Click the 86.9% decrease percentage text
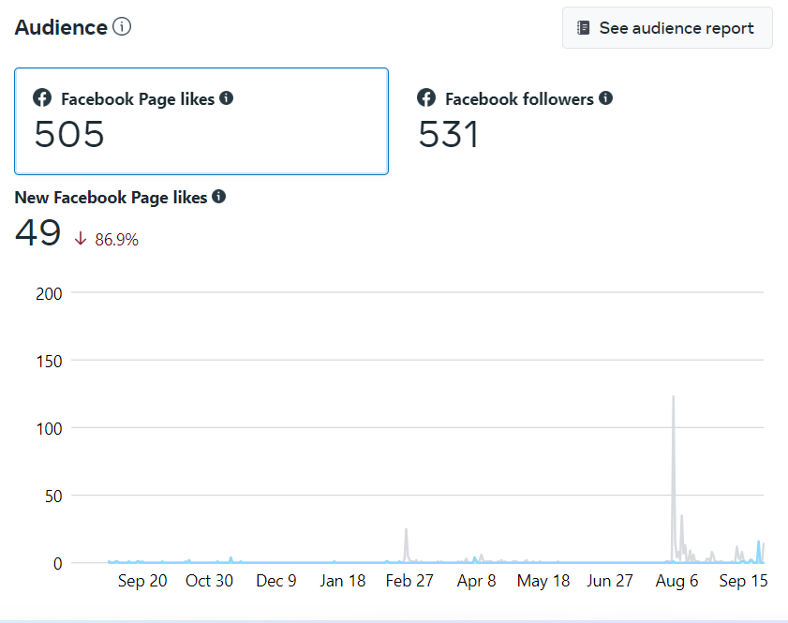Image resolution: width=788 pixels, height=623 pixels. pyautogui.click(x=117, y=240)
